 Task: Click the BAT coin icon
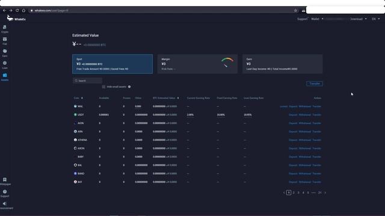tap(75, 182)
